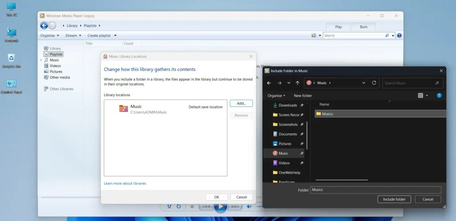Viewport: 456px width, 221px height.
Task: Select the Music library location entry
Action: tap(166, 109)
